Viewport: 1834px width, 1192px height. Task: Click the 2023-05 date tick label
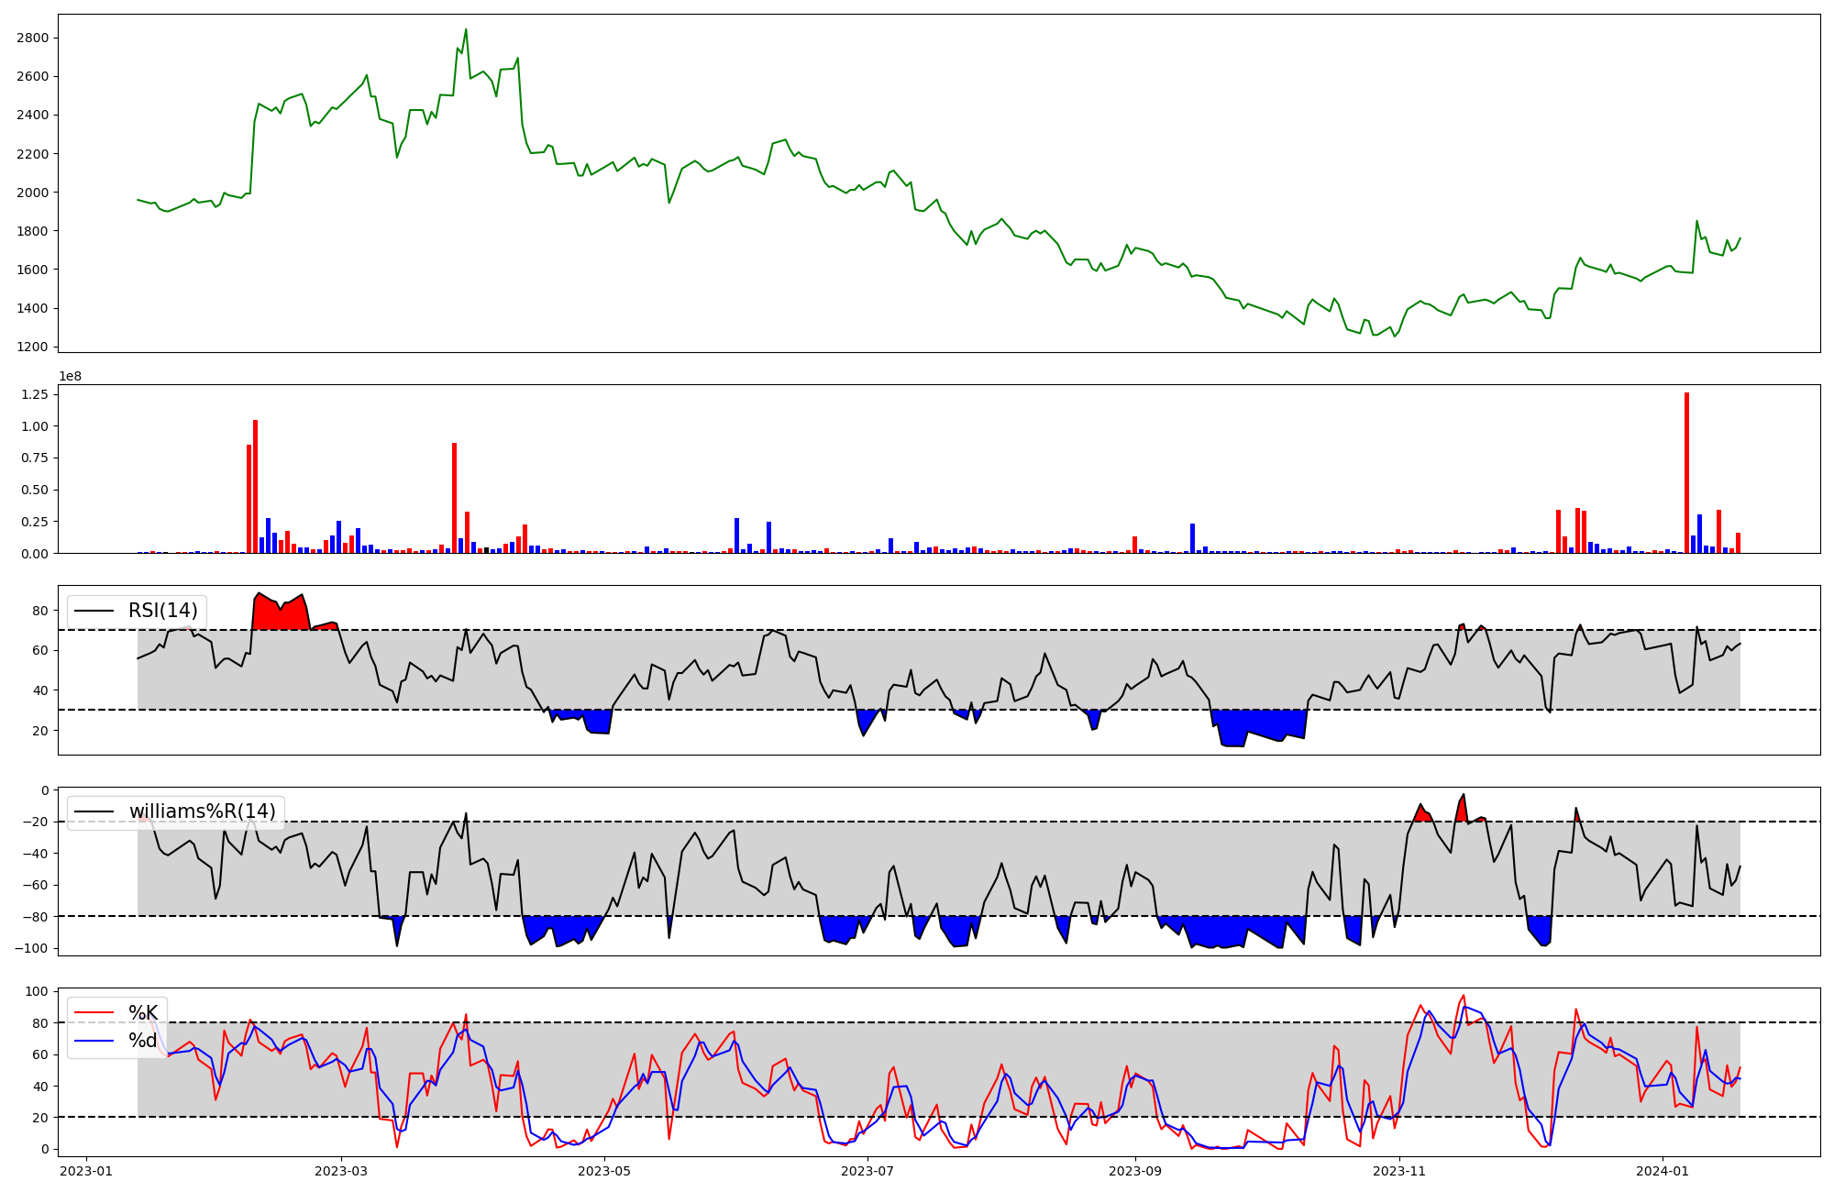coord(605,1171)
